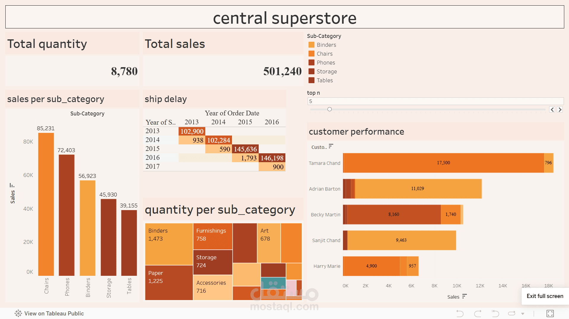
Task: Click the Exit full screen button
Action: (x=545, y=296)
